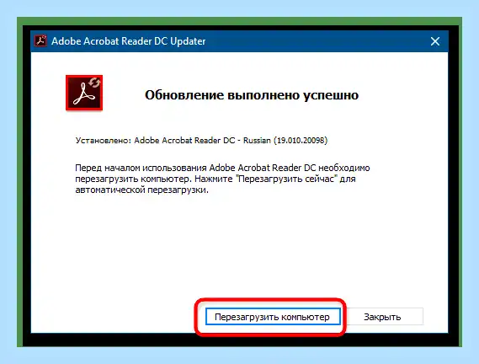Viewport: 479px width, 364px height.
Task: Click the heading Обновление выполнено успешно
Action: 252,95
